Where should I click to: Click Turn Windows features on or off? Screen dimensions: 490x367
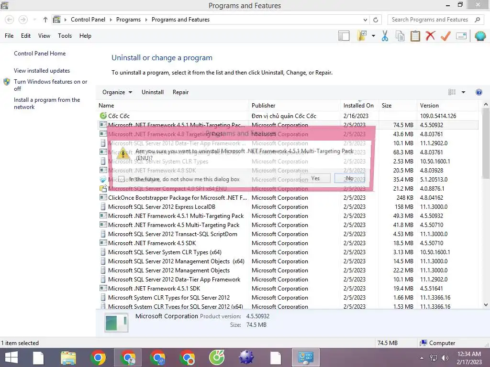tap(50, 85)
